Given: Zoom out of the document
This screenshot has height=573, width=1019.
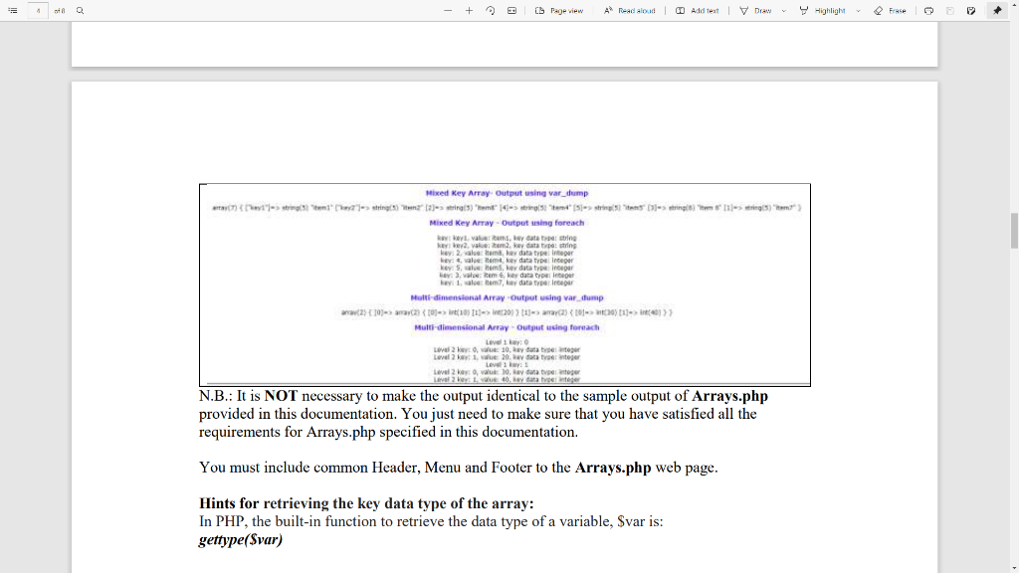Looking at the screenshot, I should click(448, 11).
